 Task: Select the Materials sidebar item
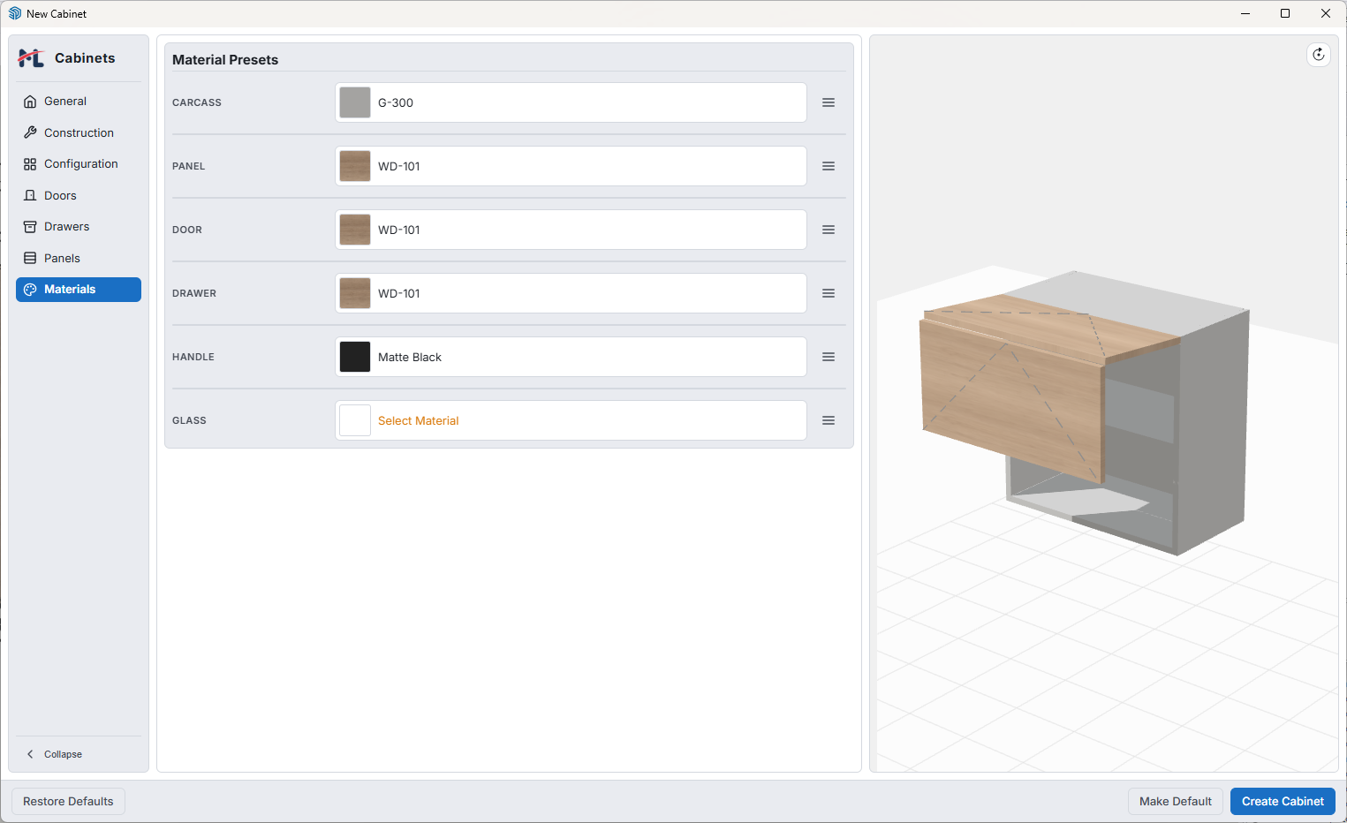[x=78, y=290]
